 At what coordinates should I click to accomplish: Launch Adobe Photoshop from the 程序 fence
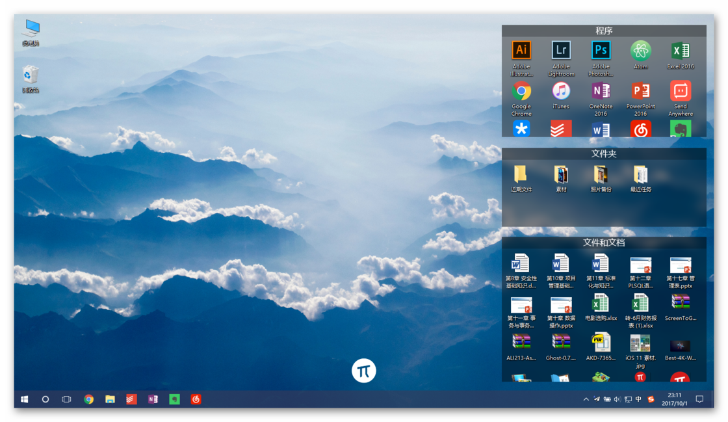tap(601, 50)
